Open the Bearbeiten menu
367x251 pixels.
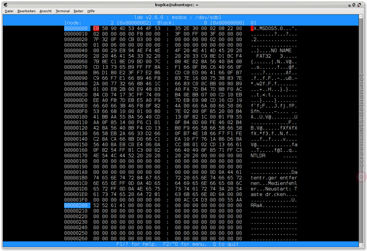coord(27,11)
